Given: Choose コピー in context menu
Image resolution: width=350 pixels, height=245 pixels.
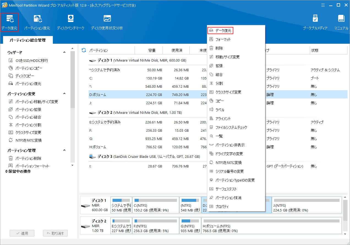Looking at the screenshot, I should click(236, 101).
